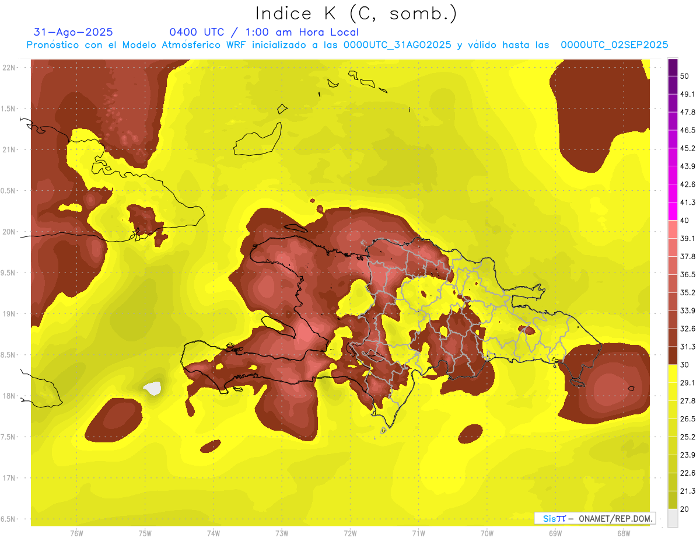Click the '75W' longitude label
The width and height of the screenshot is (700, 541).
click(x=145, y=533)
